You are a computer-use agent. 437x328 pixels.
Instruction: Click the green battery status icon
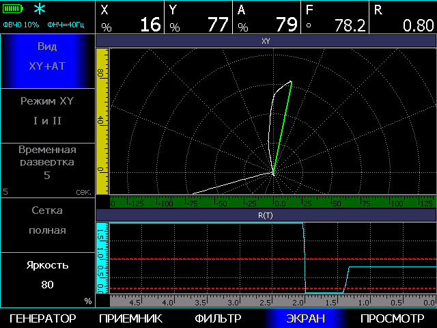point(14,9)
